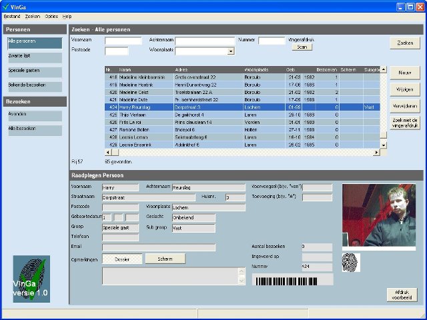Image resolution: width=427 pixels, height=320 pixels.
Task: Select Speciale gasten in sidebar
Action: click(x=35, y=72)
